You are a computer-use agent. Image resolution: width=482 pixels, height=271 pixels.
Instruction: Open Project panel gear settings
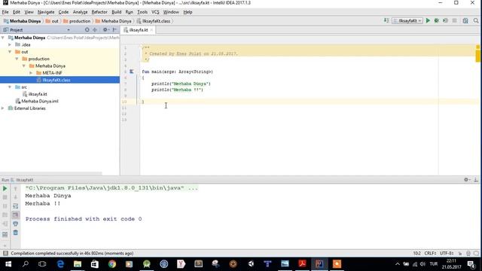coord(105,30)
